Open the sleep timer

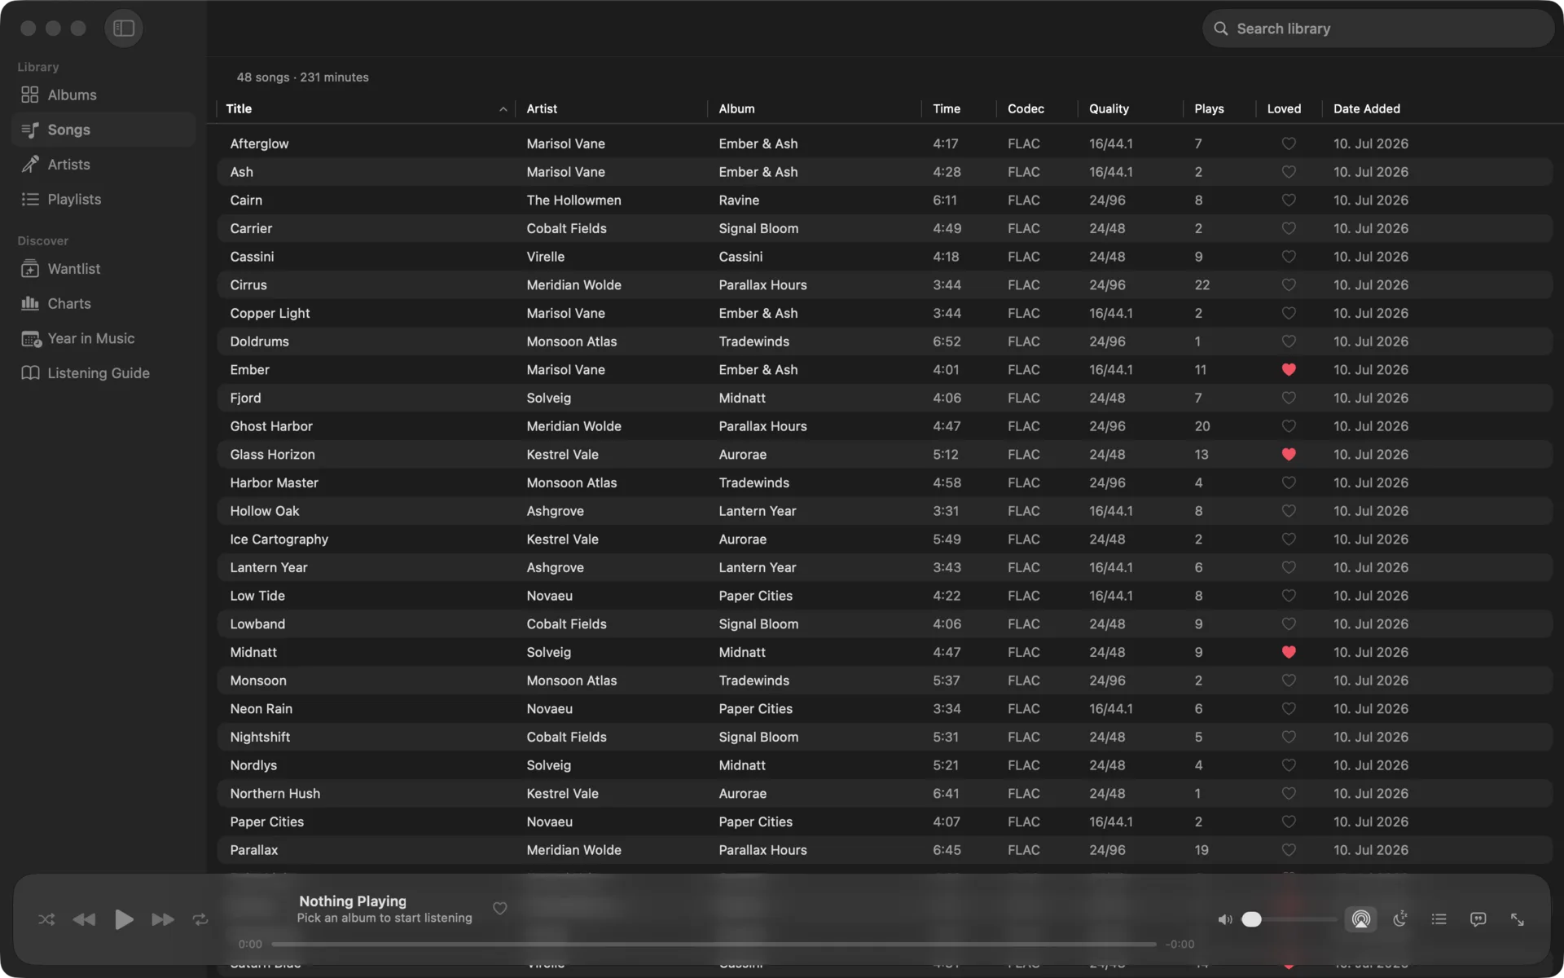pos(1400,919)
